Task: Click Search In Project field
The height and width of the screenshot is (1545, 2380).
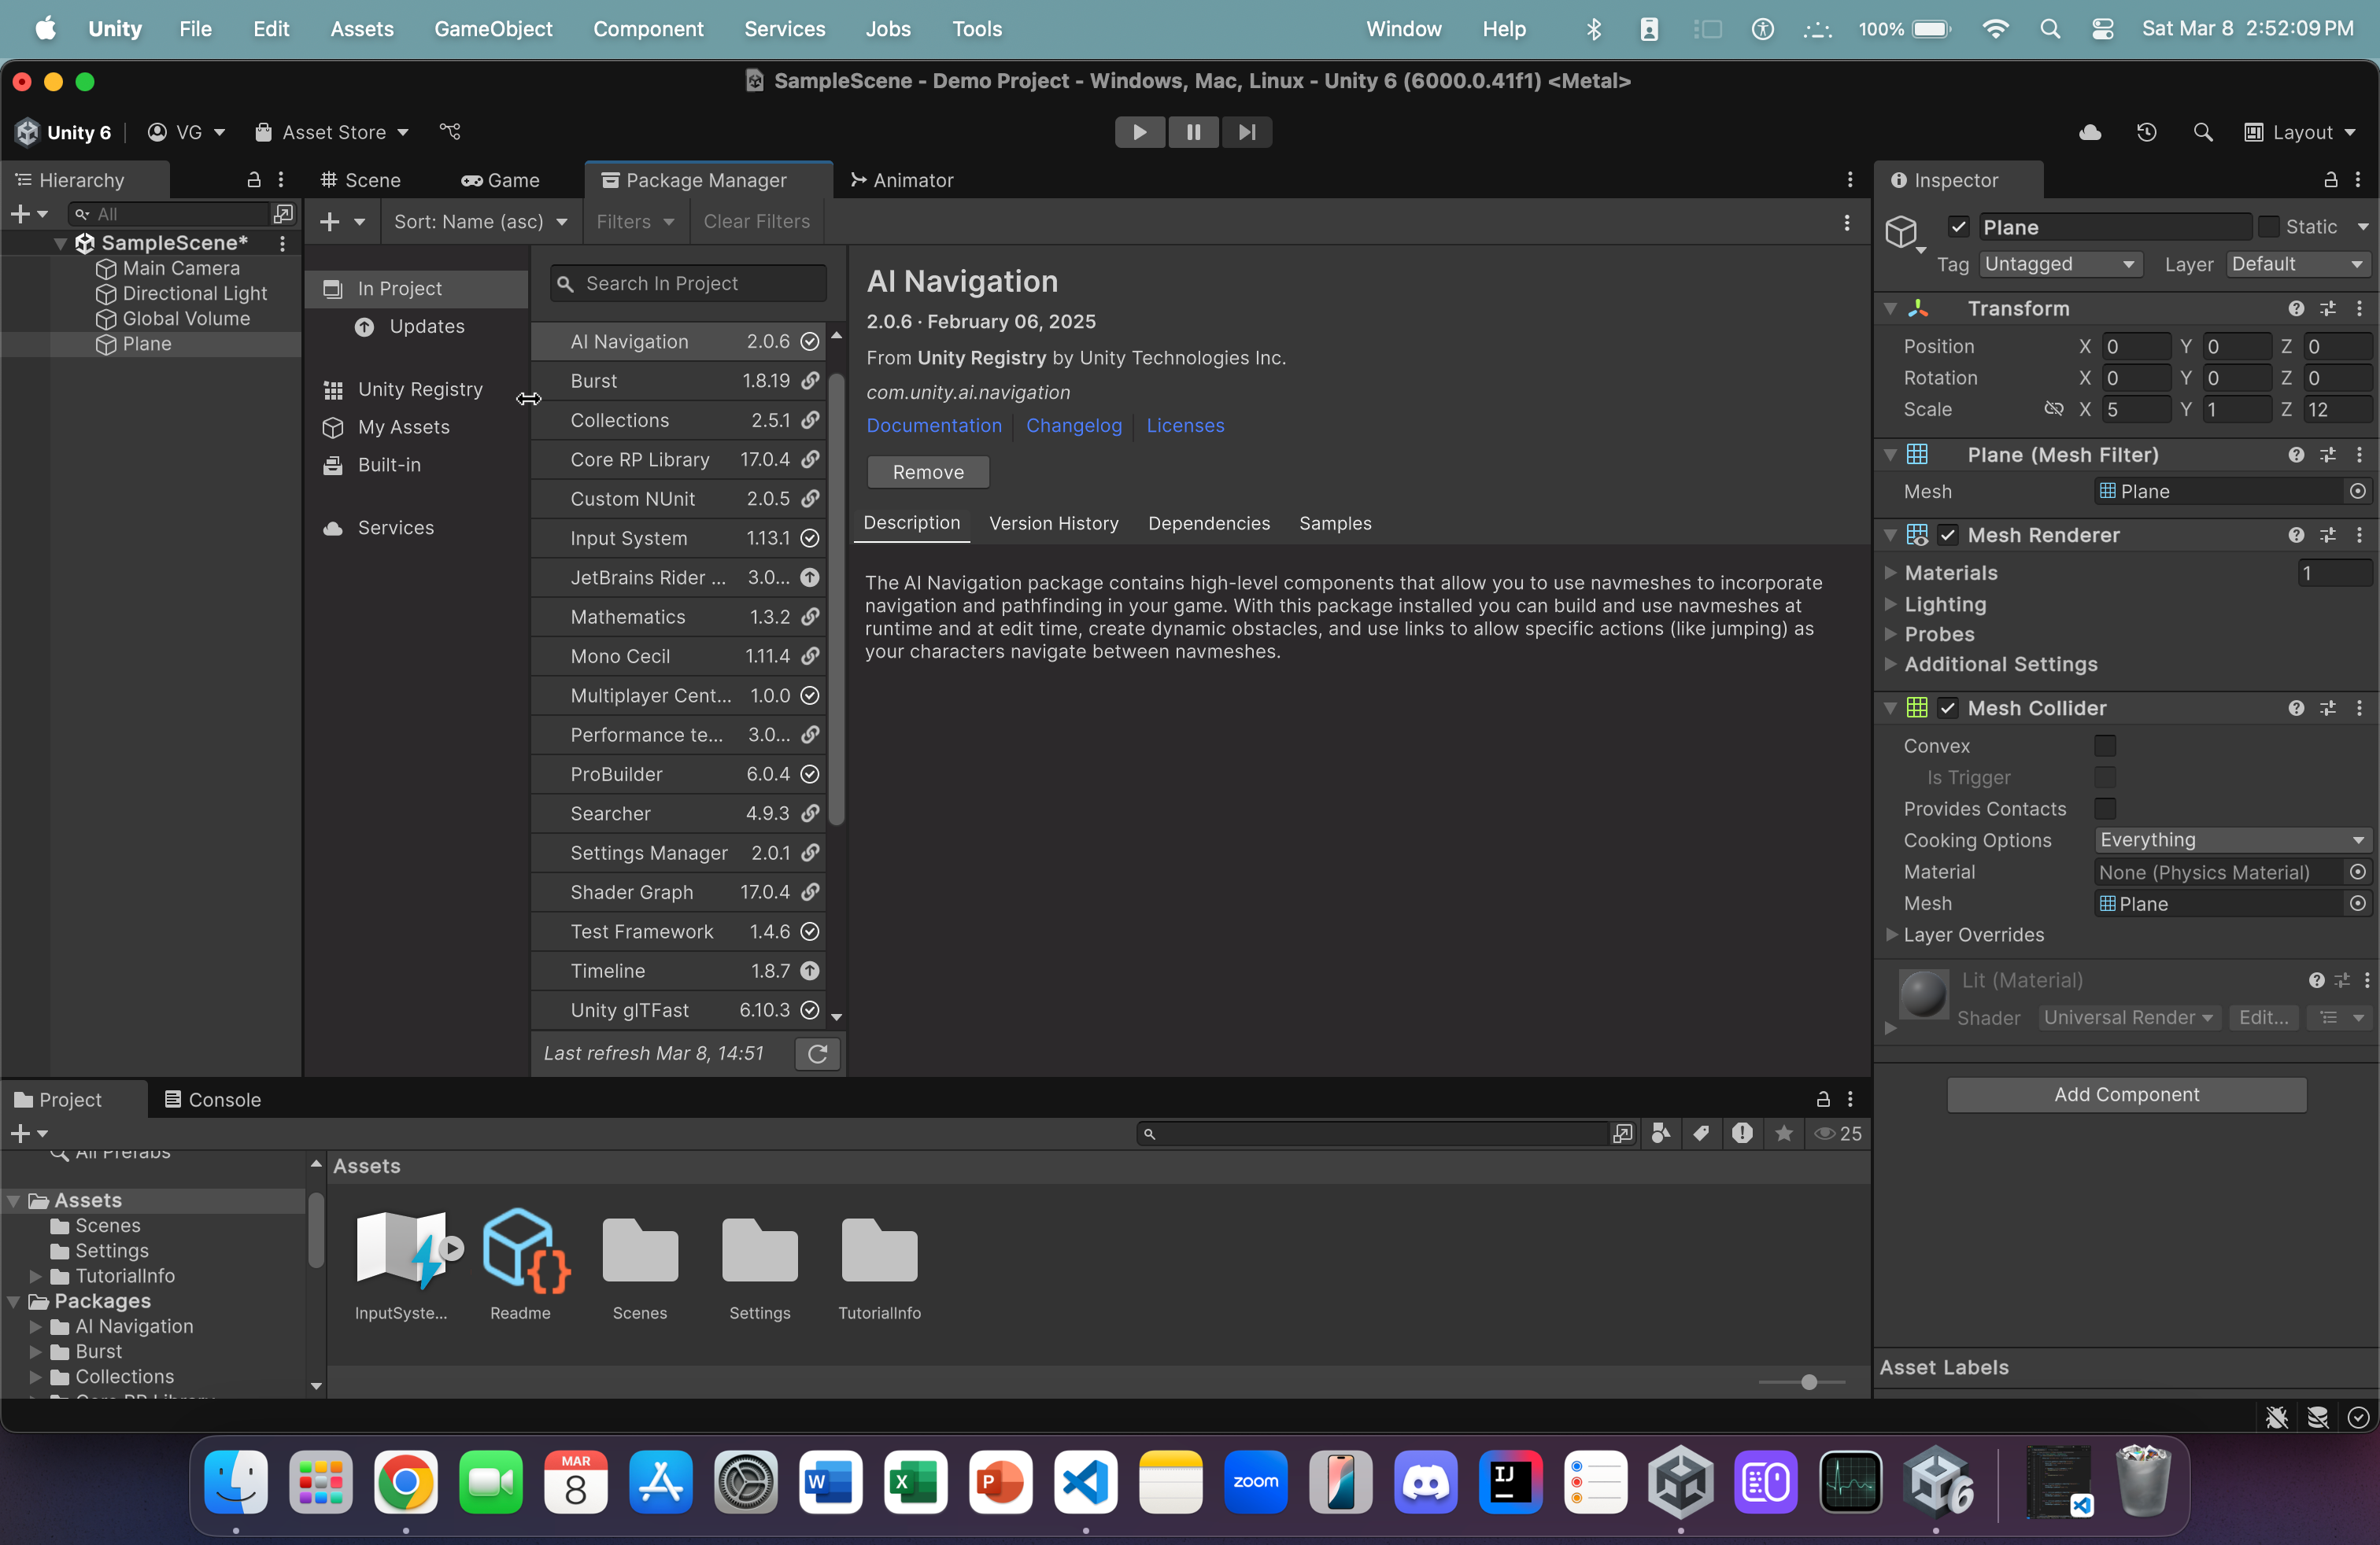Action: tap(688, 284)
